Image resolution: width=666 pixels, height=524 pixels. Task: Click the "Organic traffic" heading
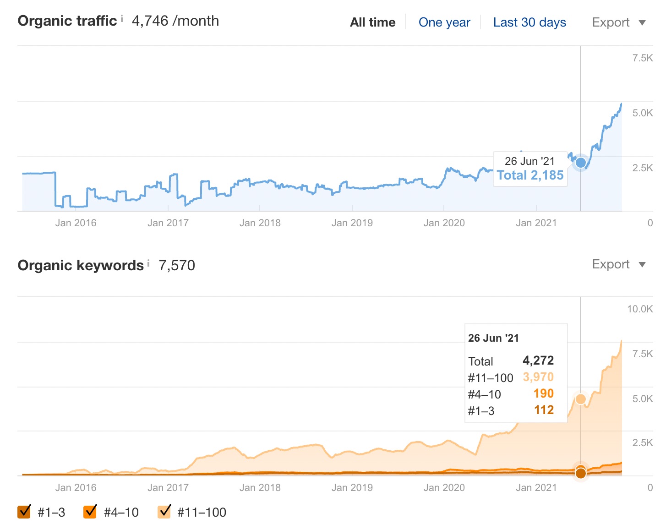pyautogui.click(x=67, y=21)
